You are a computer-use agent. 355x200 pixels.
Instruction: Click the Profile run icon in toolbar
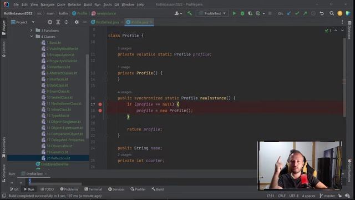point(258,13)
